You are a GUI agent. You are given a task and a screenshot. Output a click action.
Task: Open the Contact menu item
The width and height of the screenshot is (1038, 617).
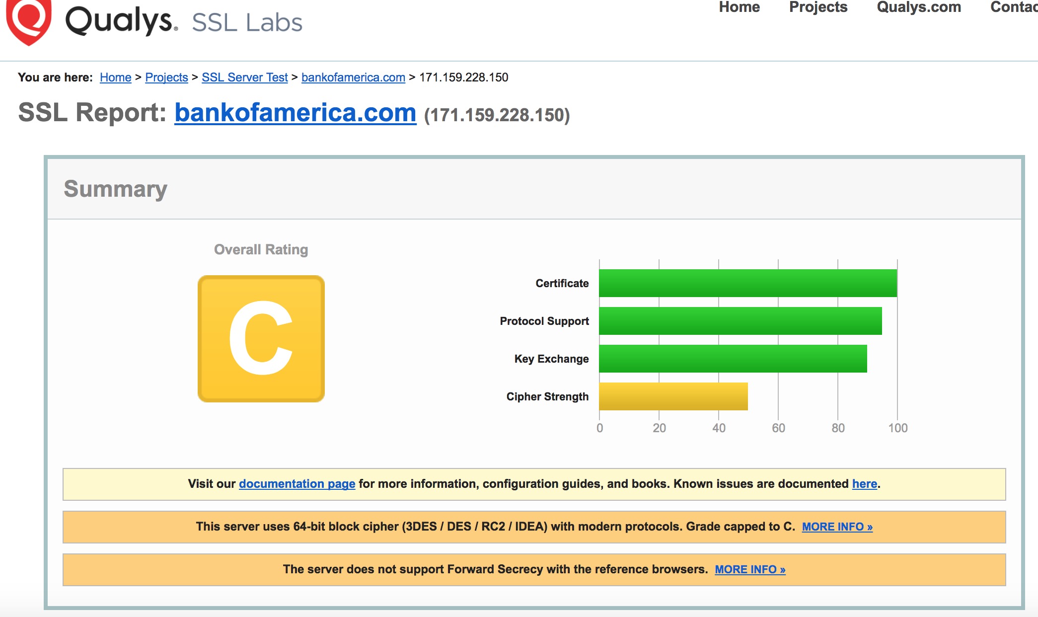coord(1013,7)
